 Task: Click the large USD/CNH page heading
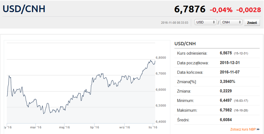[x=24, y=9]
